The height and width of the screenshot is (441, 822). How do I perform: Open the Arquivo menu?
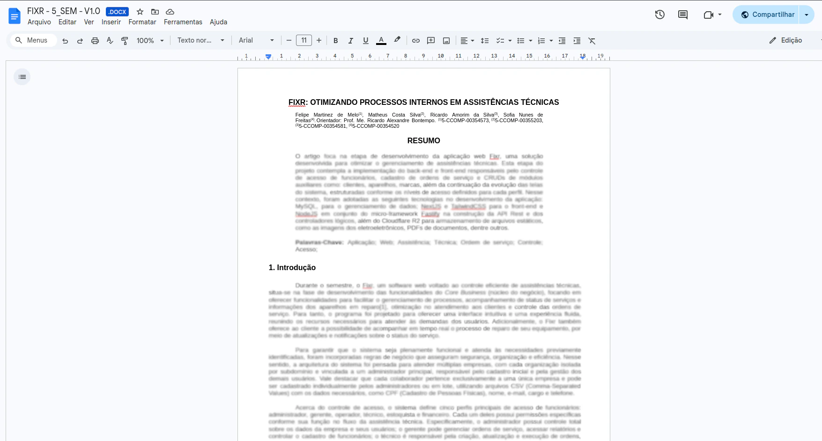pyautogui.click(x=39, y=22)
